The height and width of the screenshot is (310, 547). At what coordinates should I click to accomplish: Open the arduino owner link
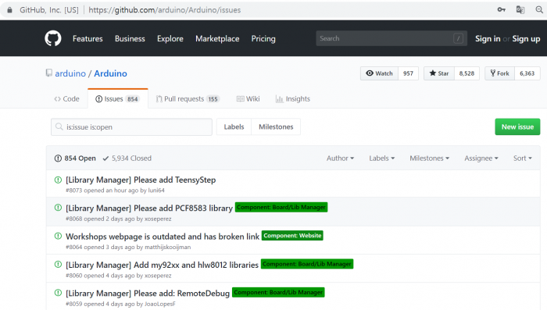coord(70,73)
